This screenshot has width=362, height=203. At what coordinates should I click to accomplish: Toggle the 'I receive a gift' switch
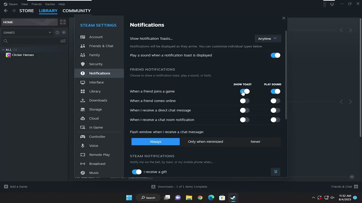coord(137,172)
